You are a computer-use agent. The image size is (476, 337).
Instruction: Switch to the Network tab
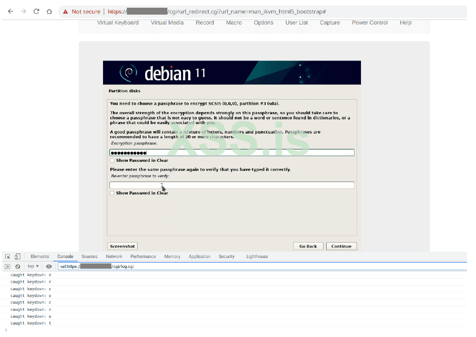(x=114, y=257)
